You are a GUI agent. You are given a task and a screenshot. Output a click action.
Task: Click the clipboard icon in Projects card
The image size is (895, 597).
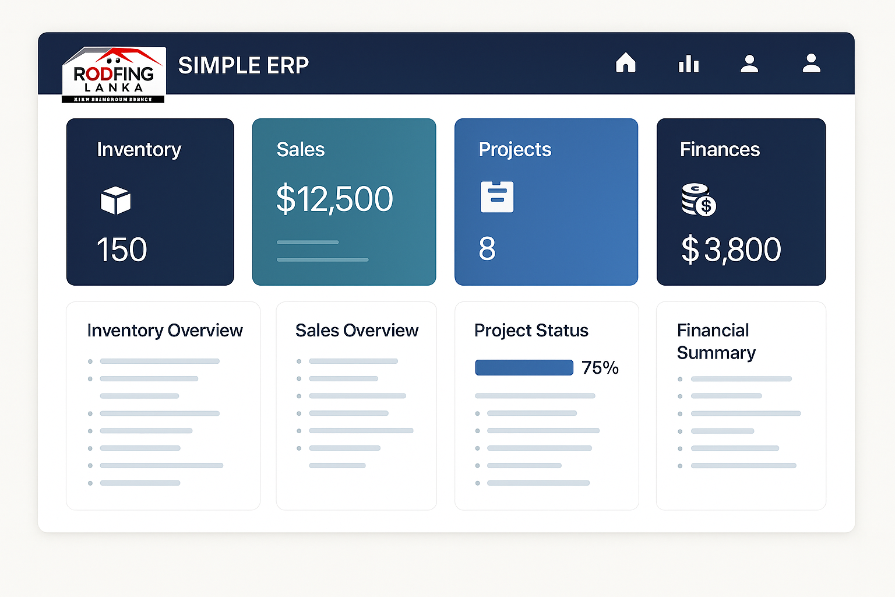[496, 196]
